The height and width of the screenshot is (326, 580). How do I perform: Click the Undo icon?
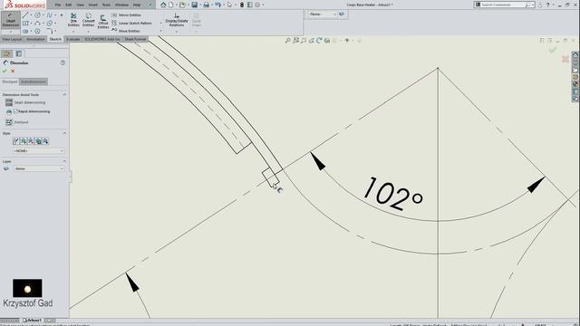pyautogui.click(x=217, y=5)
